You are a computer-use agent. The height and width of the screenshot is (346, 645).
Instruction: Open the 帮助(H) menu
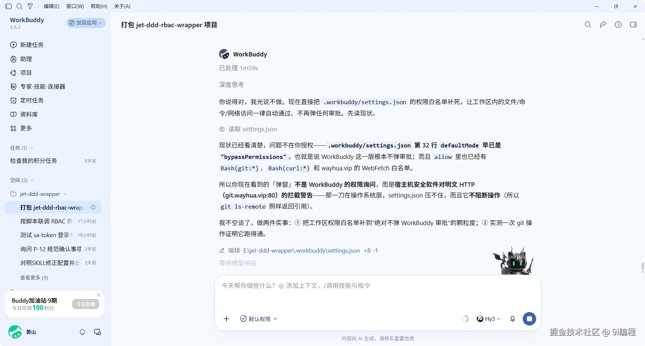point(99,6)
